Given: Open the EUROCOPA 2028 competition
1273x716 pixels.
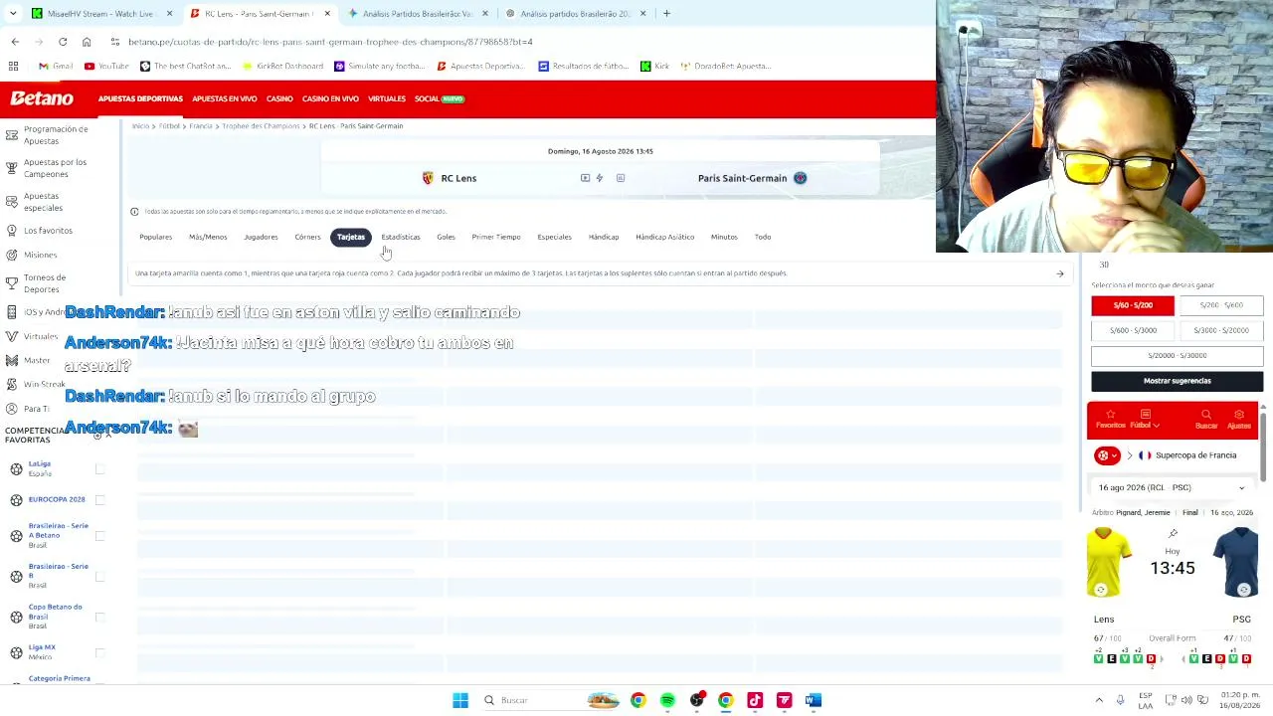Looking at the screenshot, I should (57, 499).
